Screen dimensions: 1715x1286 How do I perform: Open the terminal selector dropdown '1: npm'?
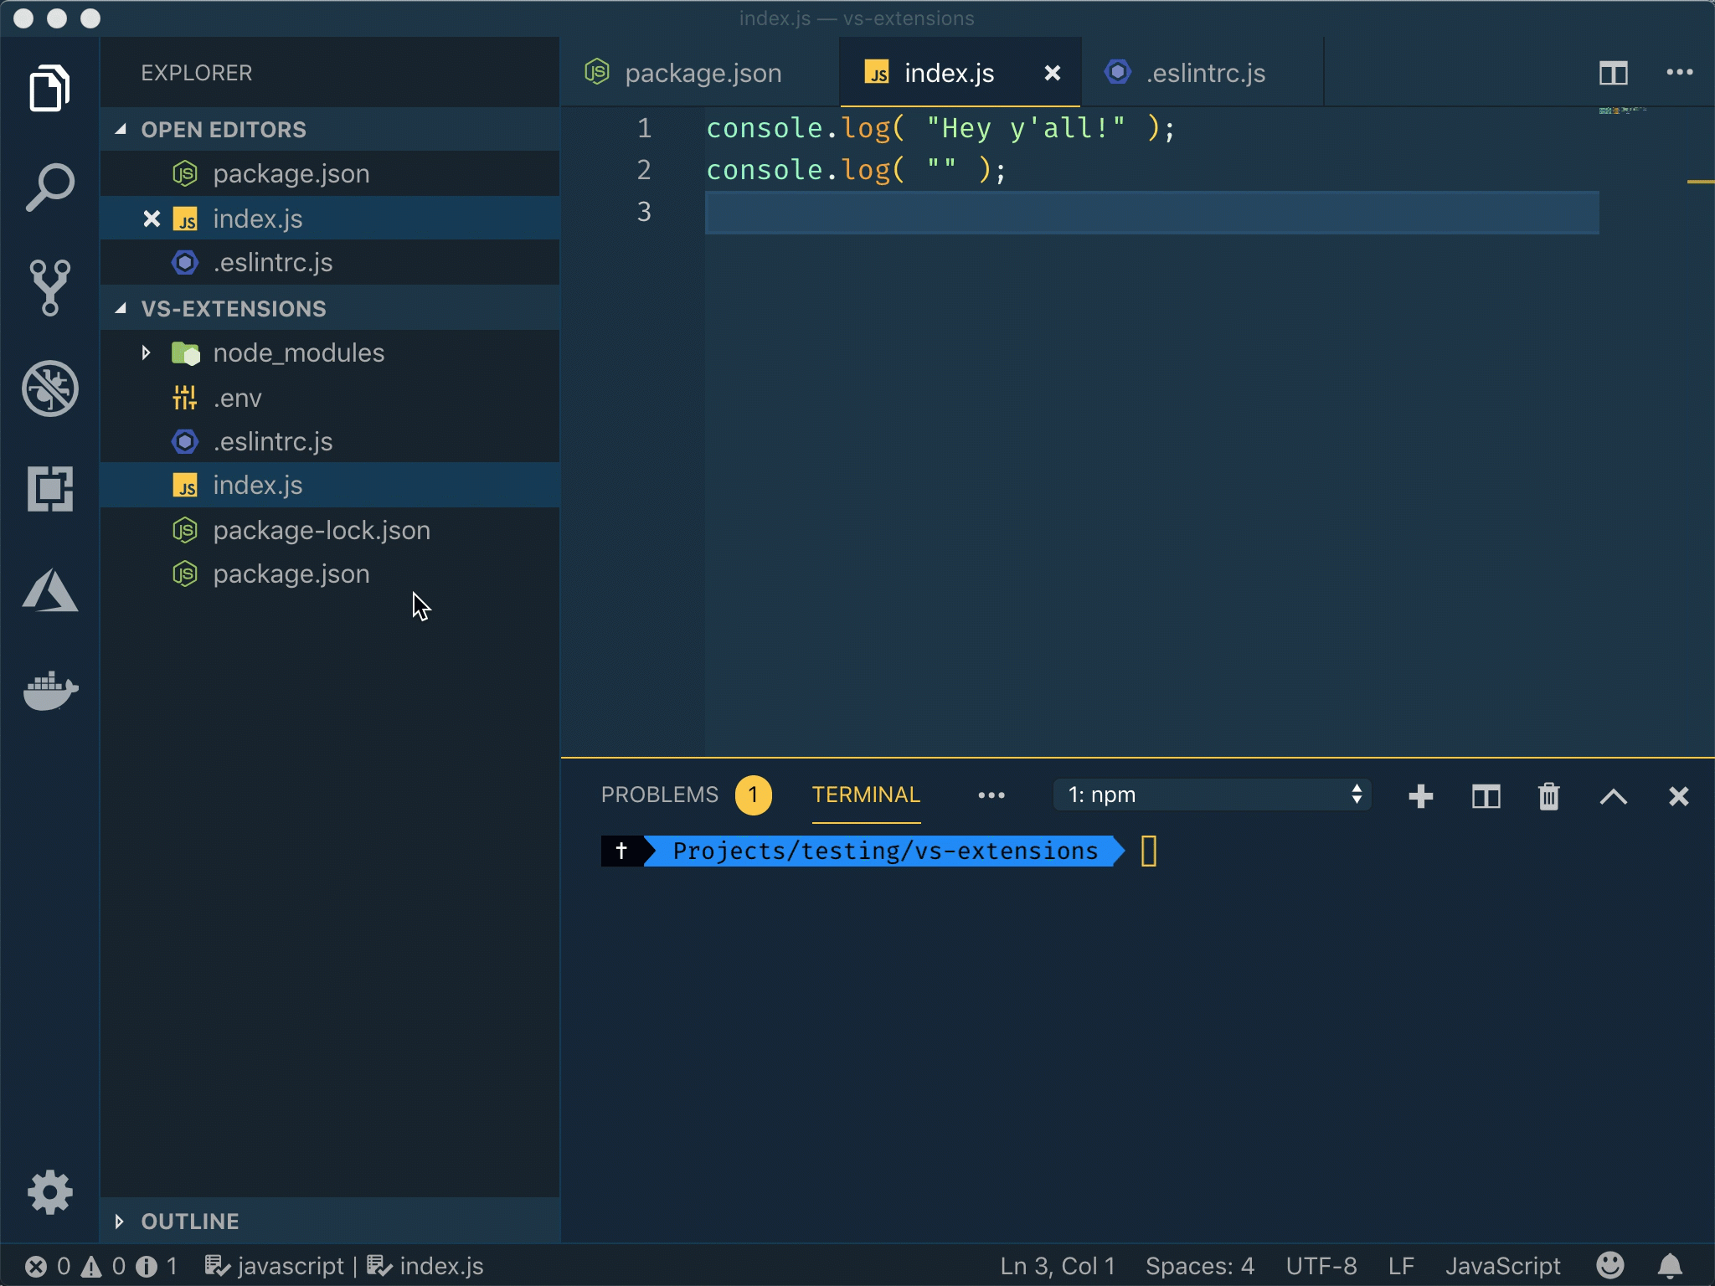pos(1212,795)
